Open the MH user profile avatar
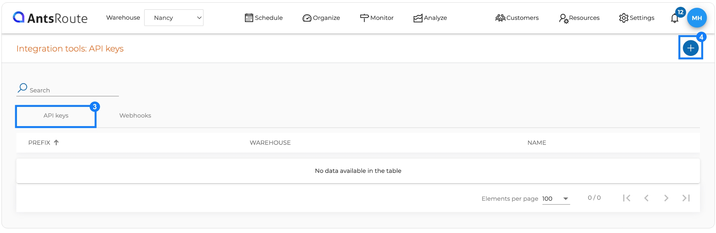This screenshot has width=716, height=233. click(x=697, y=18)
